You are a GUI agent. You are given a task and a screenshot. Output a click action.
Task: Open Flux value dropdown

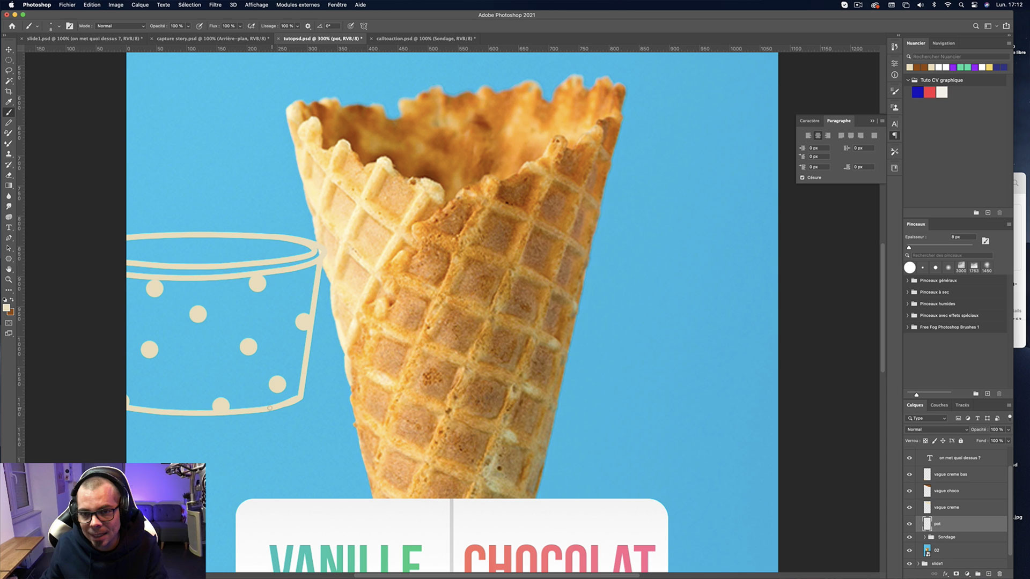click(240, 26)
